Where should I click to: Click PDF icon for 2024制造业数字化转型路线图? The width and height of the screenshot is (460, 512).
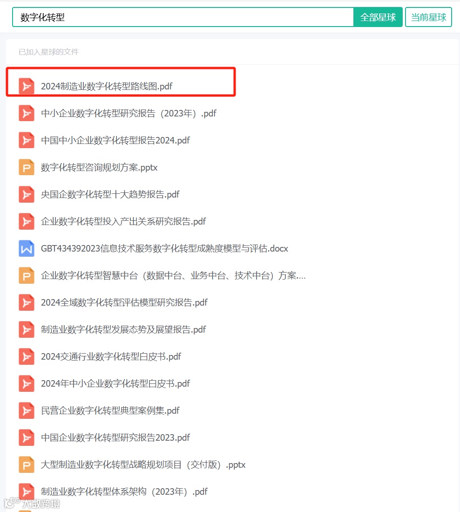[27, 86]
